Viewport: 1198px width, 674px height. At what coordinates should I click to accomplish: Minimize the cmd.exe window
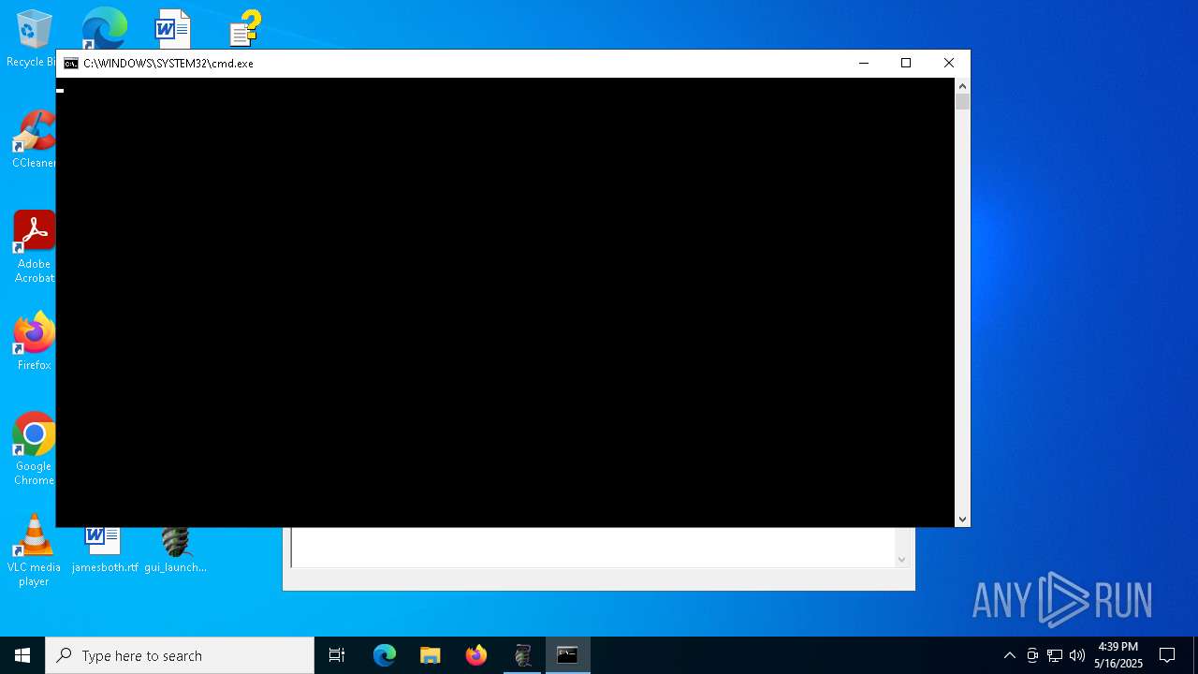(x=863, y=63)
